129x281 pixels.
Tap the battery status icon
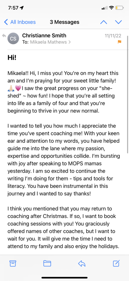click(x=119, y=8)
